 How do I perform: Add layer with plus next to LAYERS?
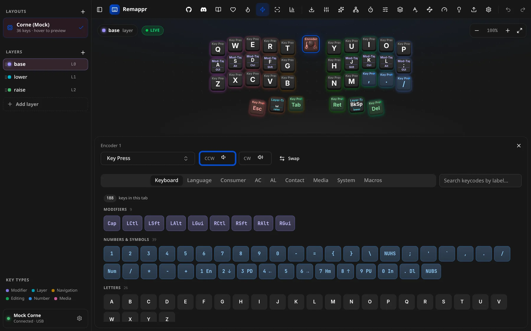(x=83, y=52)
